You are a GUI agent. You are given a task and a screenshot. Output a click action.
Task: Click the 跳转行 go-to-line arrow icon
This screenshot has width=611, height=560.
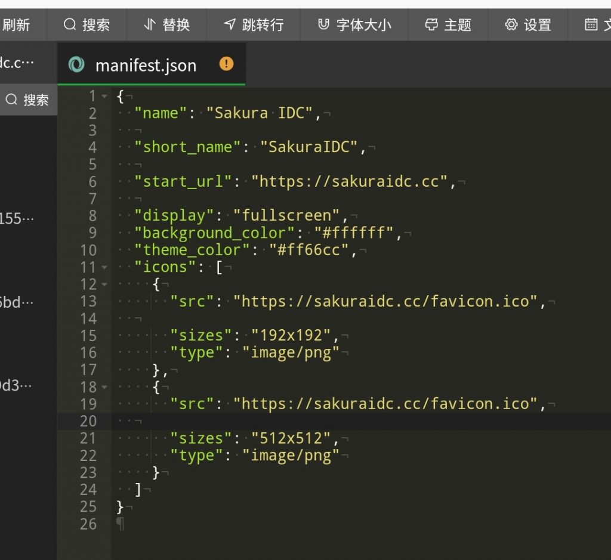click(x=230, y=24)
